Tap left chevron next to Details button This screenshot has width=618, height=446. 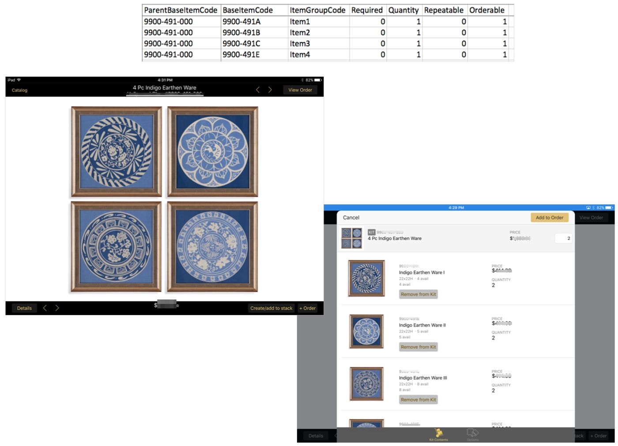point(45,308)
